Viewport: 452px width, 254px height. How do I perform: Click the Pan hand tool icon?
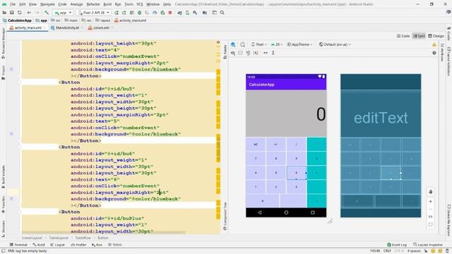pos(430,192)
